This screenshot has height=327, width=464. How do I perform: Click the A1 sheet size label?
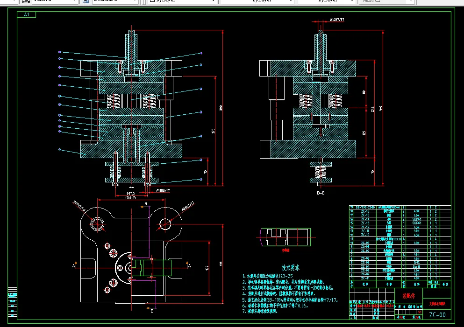27,14
